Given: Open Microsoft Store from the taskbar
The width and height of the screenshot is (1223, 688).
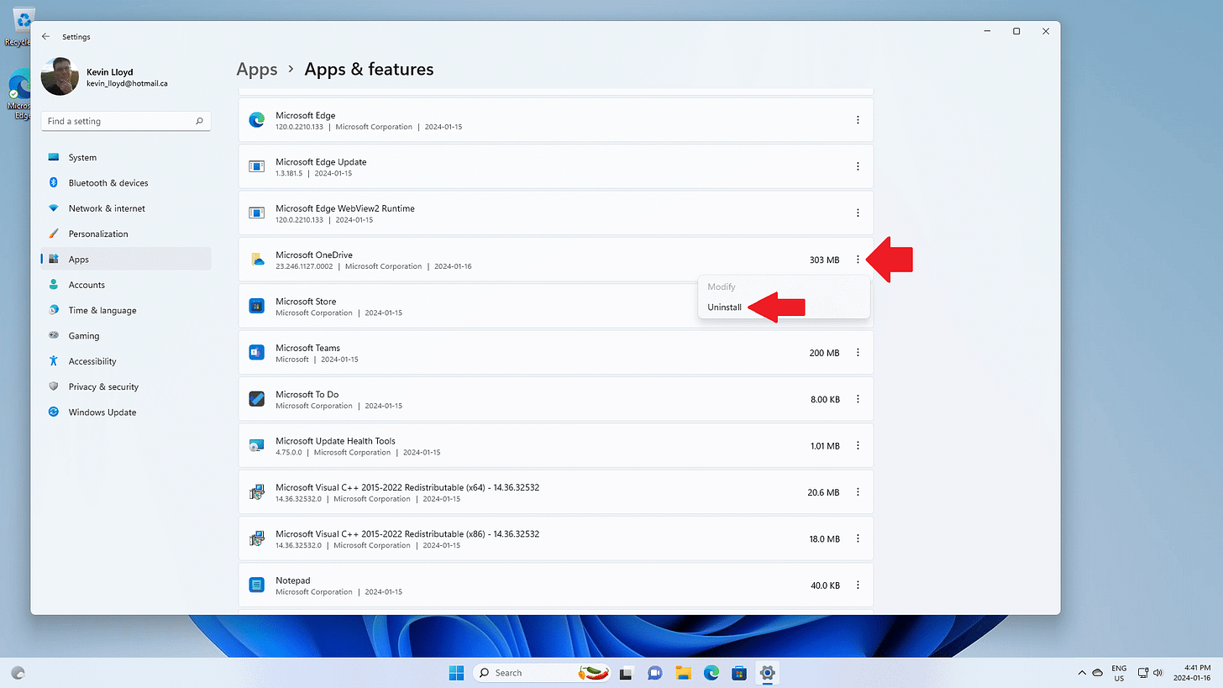Looking at the screenshot, I should [x=739, y=673].
